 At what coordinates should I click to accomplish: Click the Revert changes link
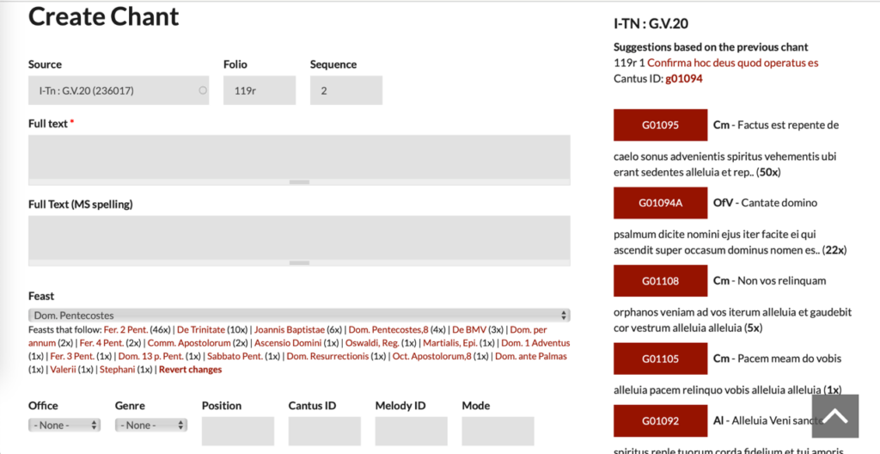(x=190, y=370)
